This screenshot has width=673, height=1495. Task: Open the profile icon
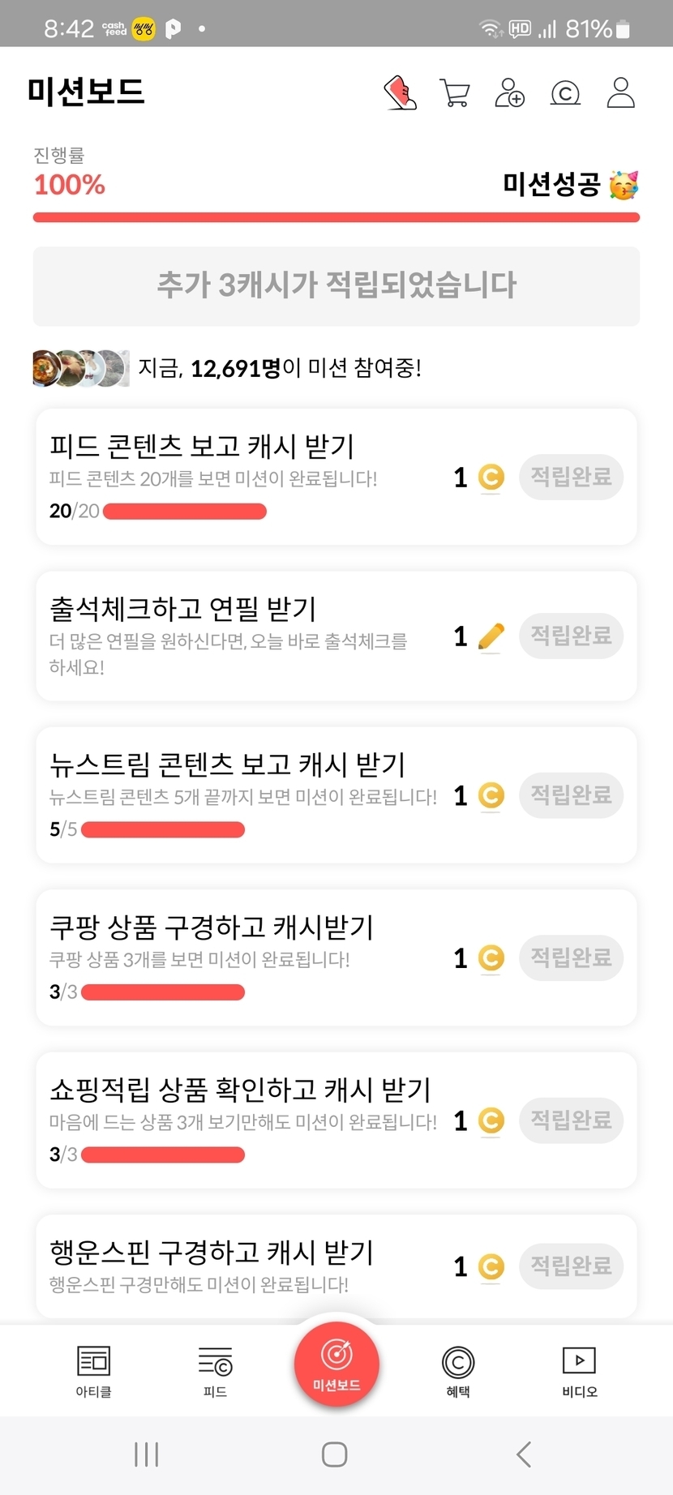[x=620, y=92]
